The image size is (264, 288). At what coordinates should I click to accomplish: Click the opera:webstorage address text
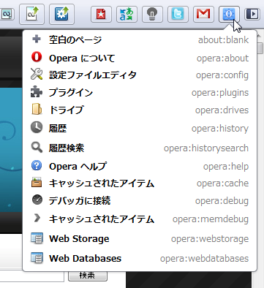[210, 239]
